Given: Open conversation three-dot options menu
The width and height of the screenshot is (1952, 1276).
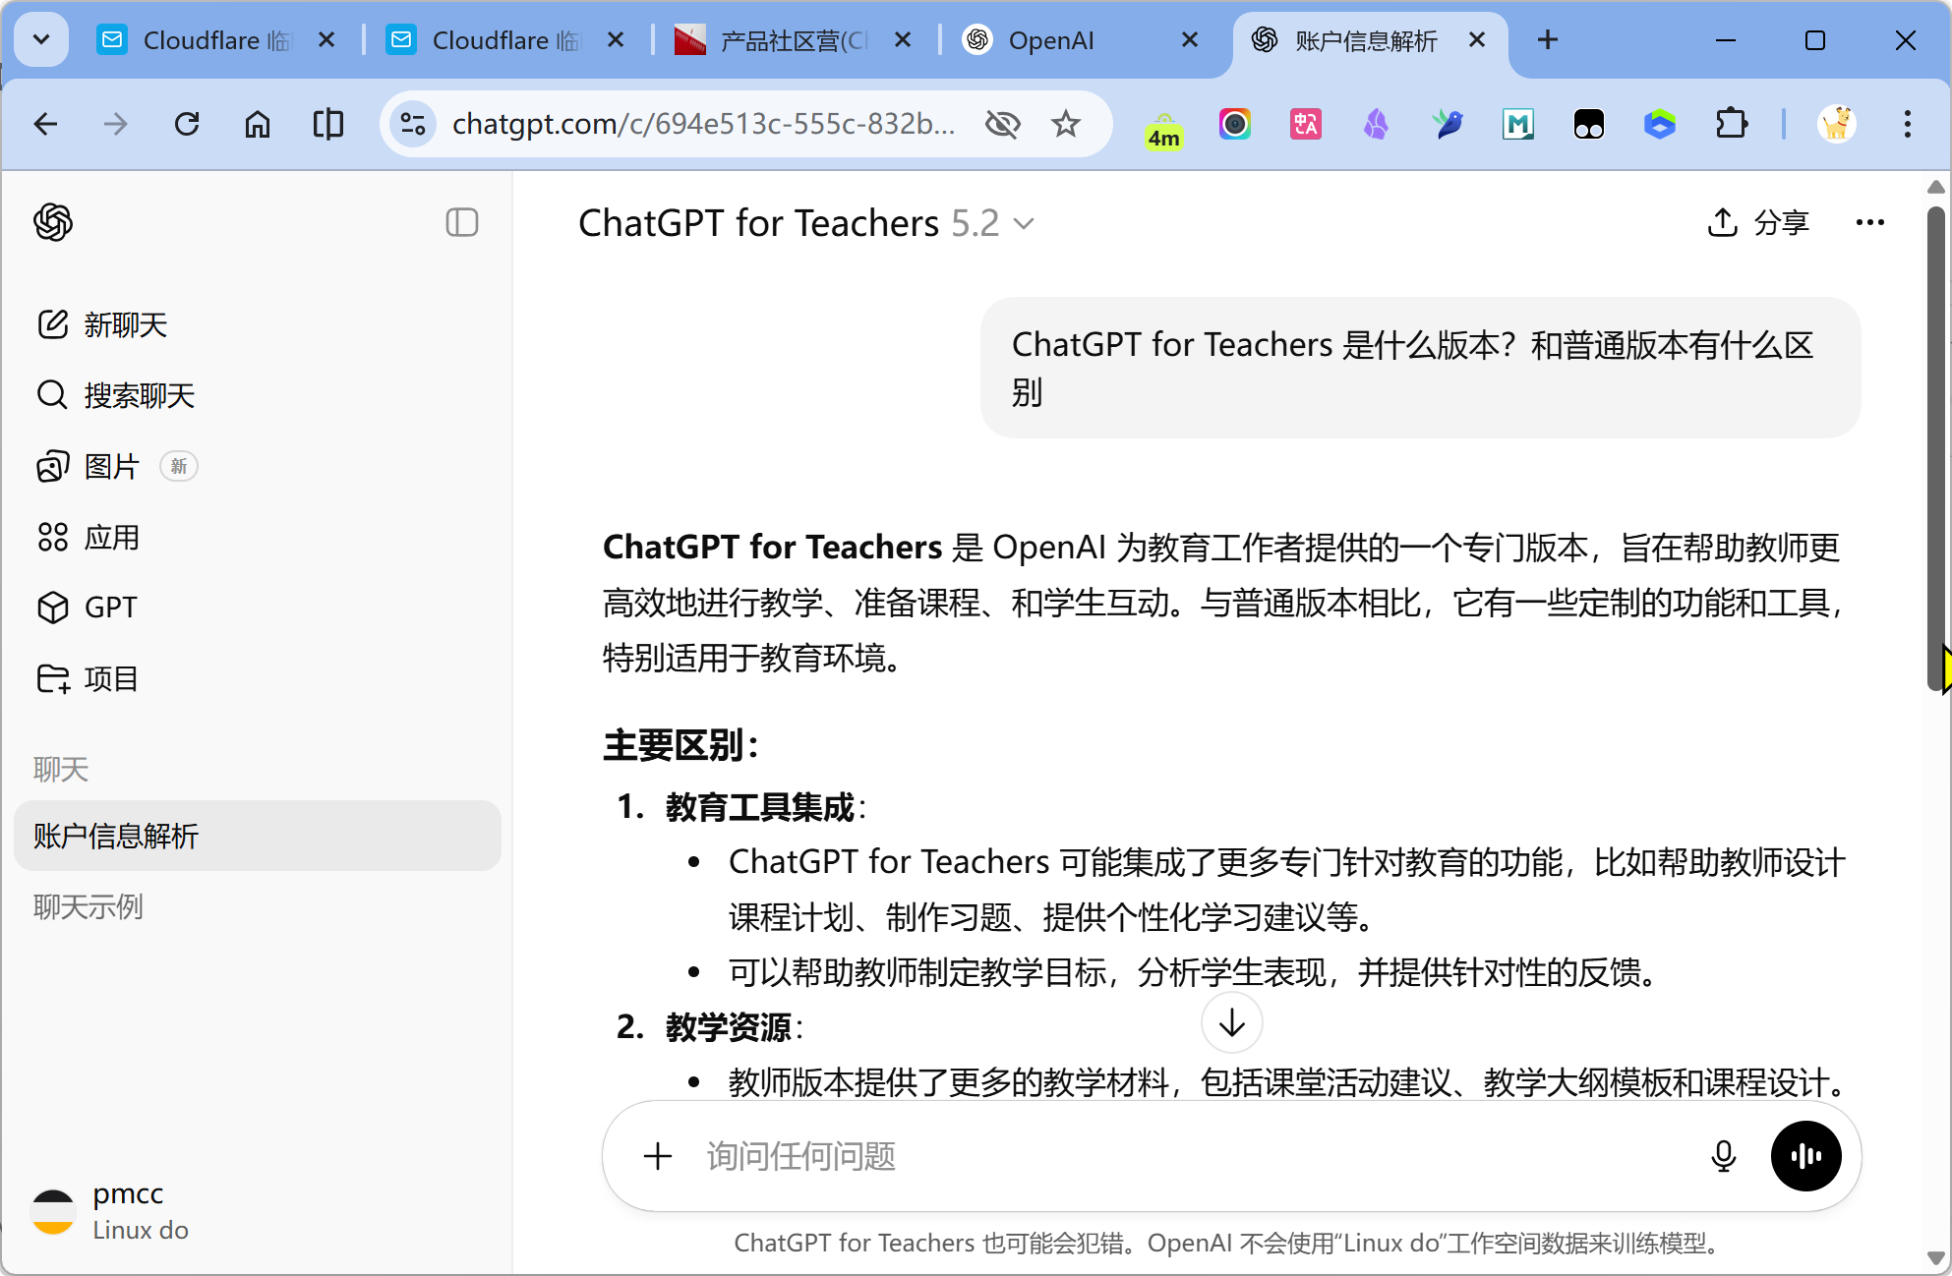Looking at the screenshot, I should coord(1869,222).
